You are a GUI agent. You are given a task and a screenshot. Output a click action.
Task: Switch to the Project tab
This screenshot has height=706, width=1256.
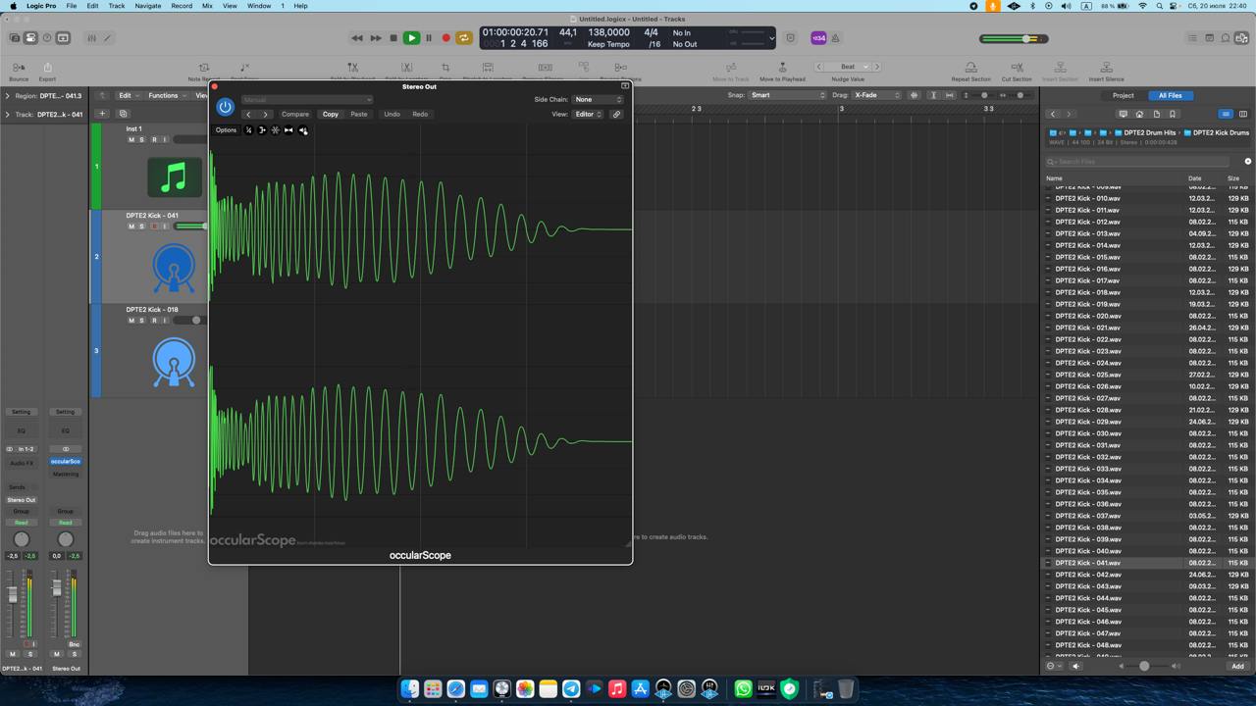pyautogui.click(x=1123, y=95)
